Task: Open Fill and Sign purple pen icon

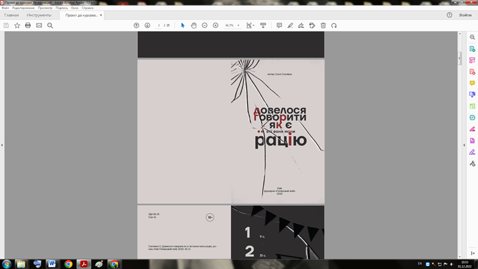Action: click(472, 152)
